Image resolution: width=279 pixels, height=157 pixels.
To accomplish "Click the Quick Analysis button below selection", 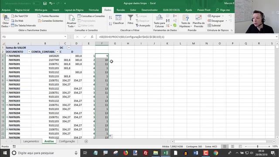I will (x=111, y=137).
